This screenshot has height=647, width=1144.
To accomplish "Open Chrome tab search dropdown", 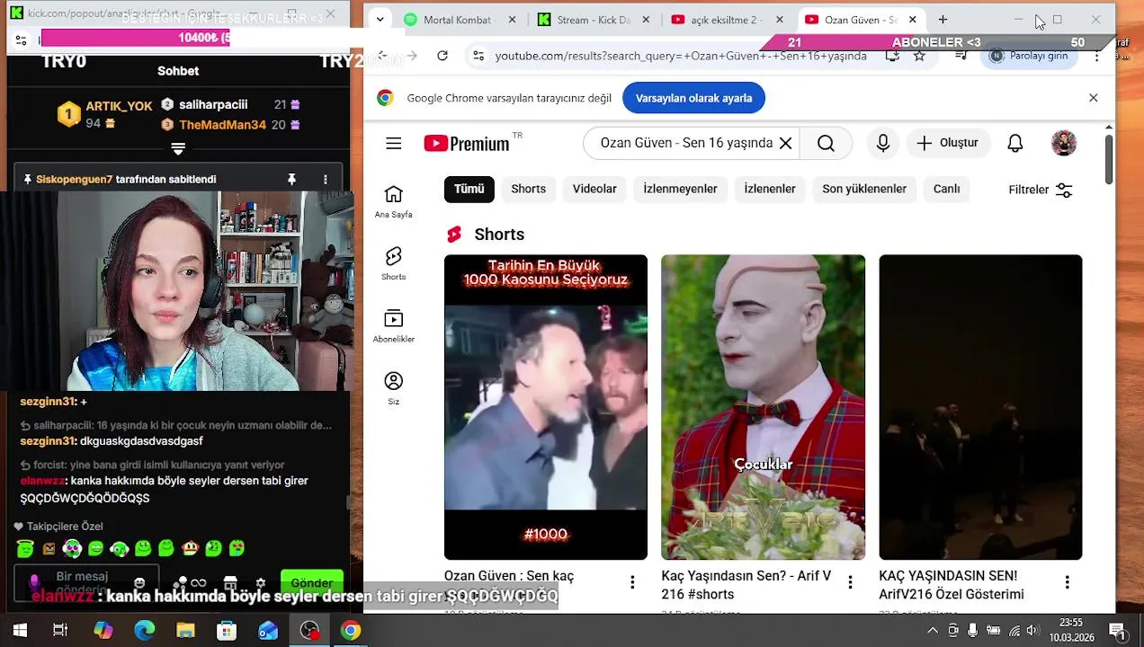I will 380,19.
